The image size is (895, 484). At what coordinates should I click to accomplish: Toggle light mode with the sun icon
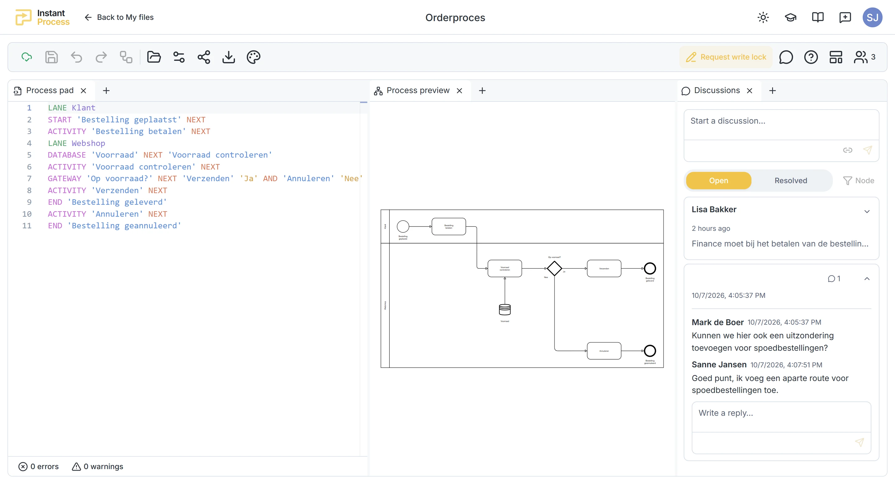coord(763,17)
